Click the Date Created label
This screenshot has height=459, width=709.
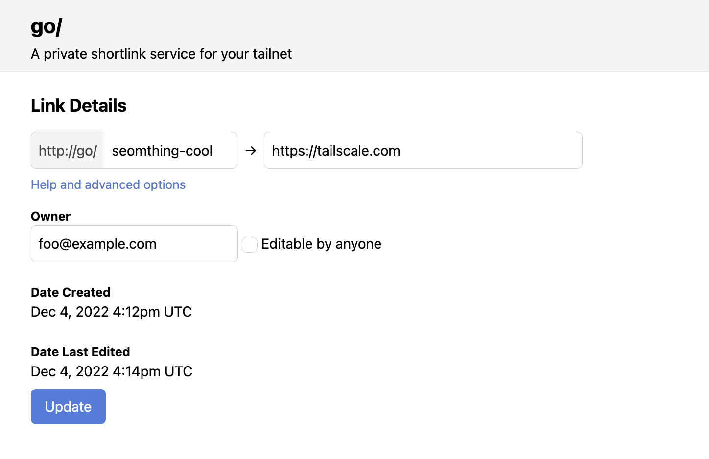(x=71, y=292)
